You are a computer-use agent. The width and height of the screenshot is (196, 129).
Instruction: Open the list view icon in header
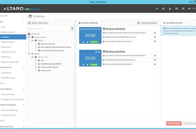click(x=176, y=8)
